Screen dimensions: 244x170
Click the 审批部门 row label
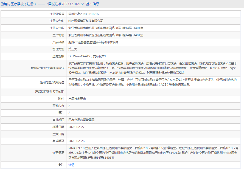(58, 120)
